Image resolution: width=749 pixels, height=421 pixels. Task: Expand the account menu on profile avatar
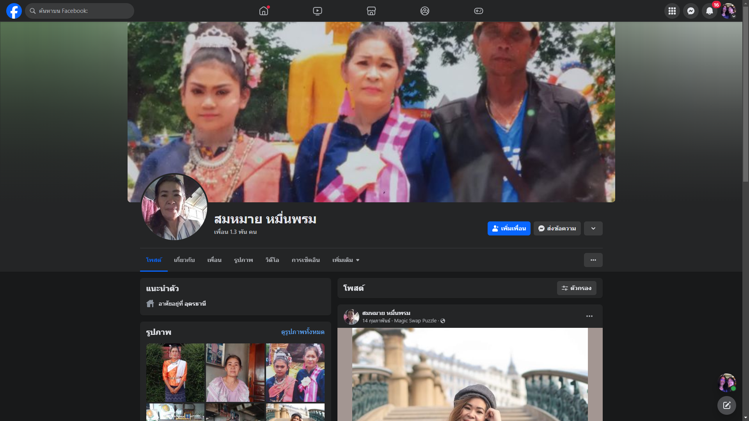click(x=728, y=11)
